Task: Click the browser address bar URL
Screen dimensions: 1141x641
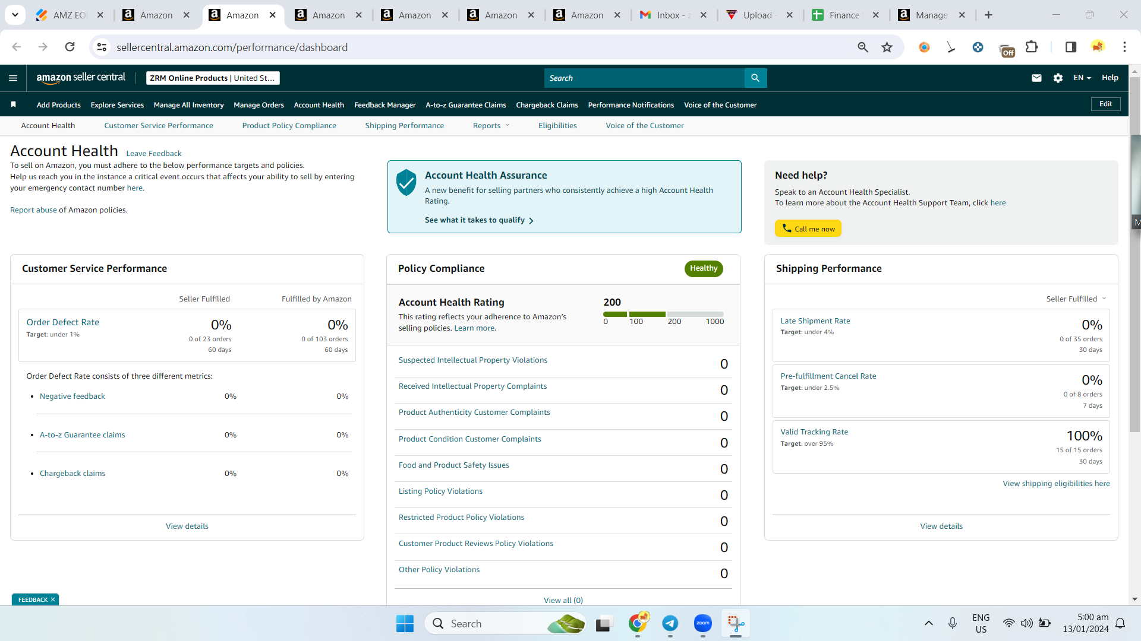Action: tap(232, 47)
